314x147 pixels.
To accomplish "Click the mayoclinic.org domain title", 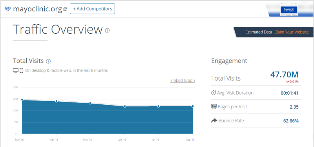I will click(37, 9).
